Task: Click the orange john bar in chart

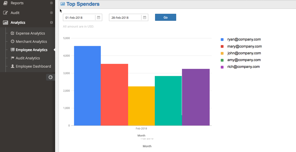Action: click(141, 106)
